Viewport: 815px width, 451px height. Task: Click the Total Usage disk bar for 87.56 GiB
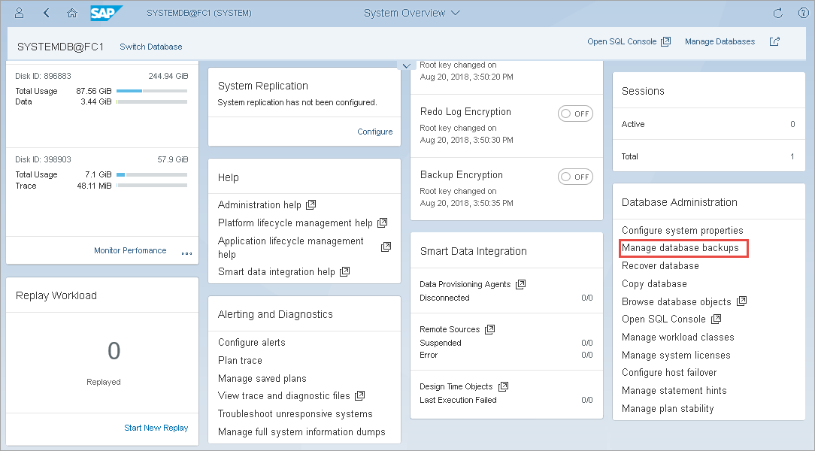[x=152, y=91]
